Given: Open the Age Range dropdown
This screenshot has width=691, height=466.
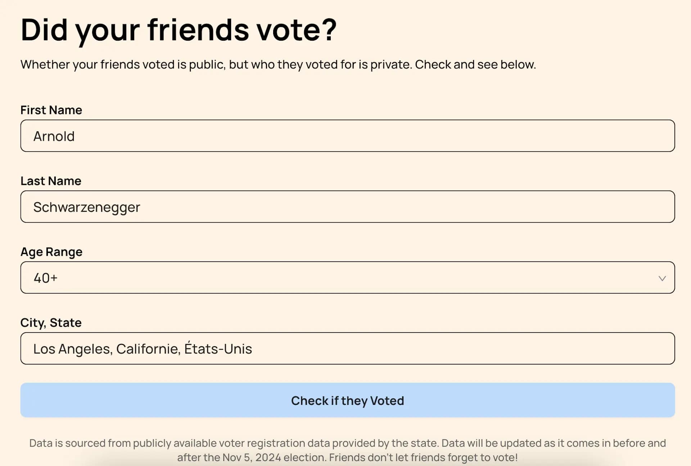Looking at the screenshot, I should click(347, 277).
